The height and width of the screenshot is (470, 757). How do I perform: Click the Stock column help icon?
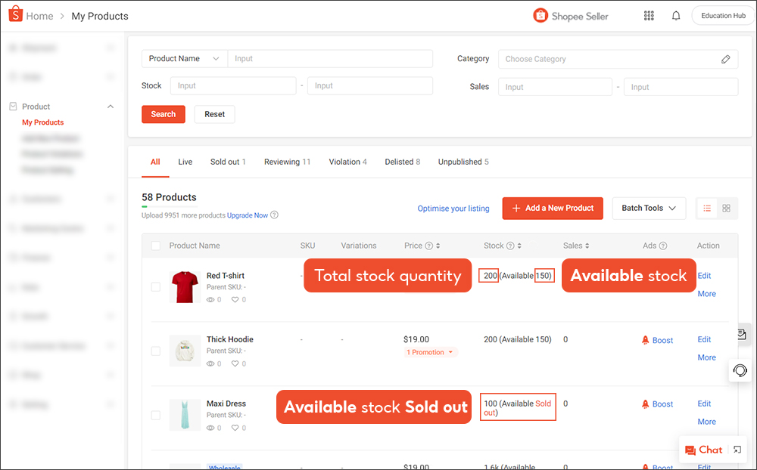(x=510, y=246)
